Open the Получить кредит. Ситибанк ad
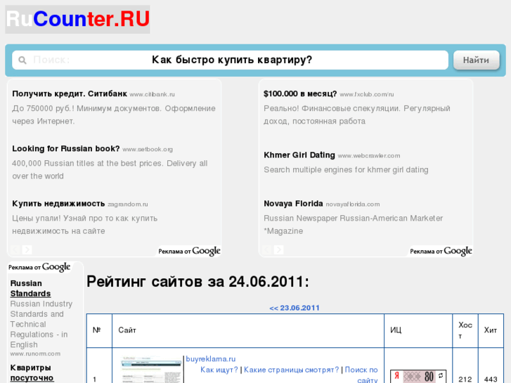 [x=70, y=94]
